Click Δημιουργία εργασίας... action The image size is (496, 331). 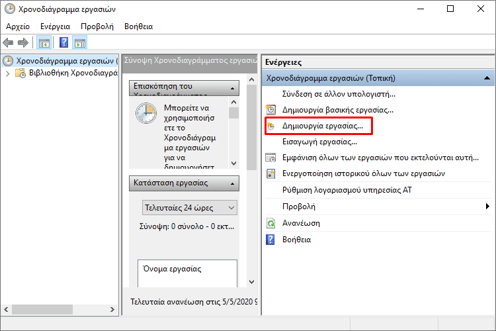[322, 126]
